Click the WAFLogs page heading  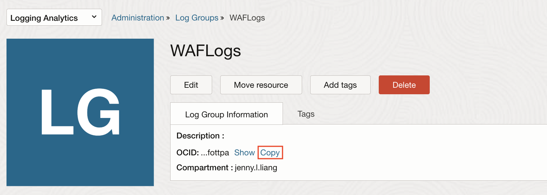(x=206, y=51)
